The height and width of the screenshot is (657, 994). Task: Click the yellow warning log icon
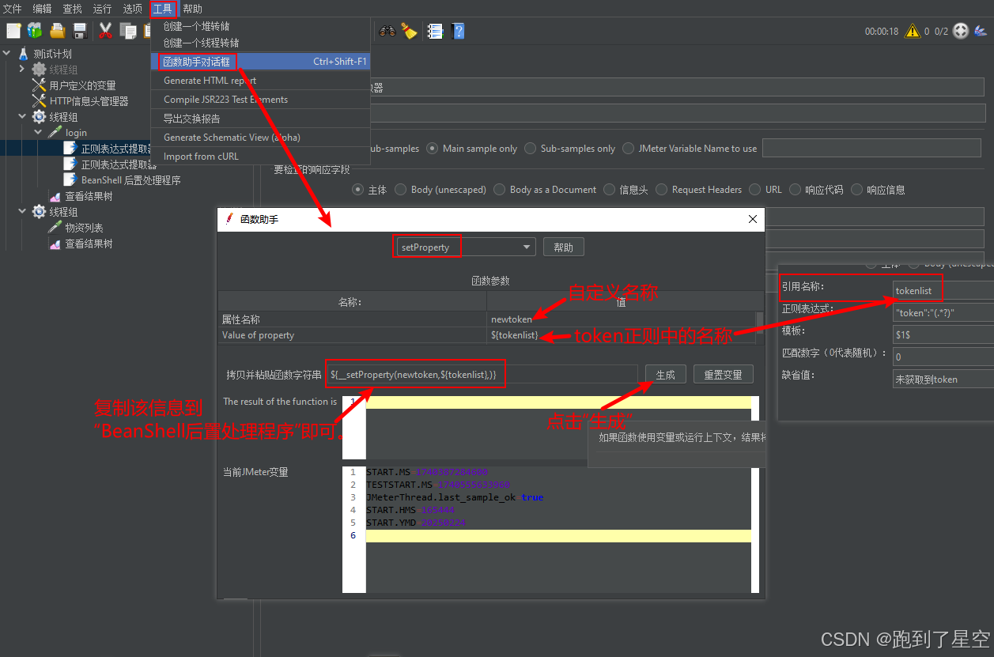(913, 32)
